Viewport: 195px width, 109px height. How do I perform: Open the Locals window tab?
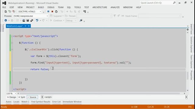(x=16, y=102)
